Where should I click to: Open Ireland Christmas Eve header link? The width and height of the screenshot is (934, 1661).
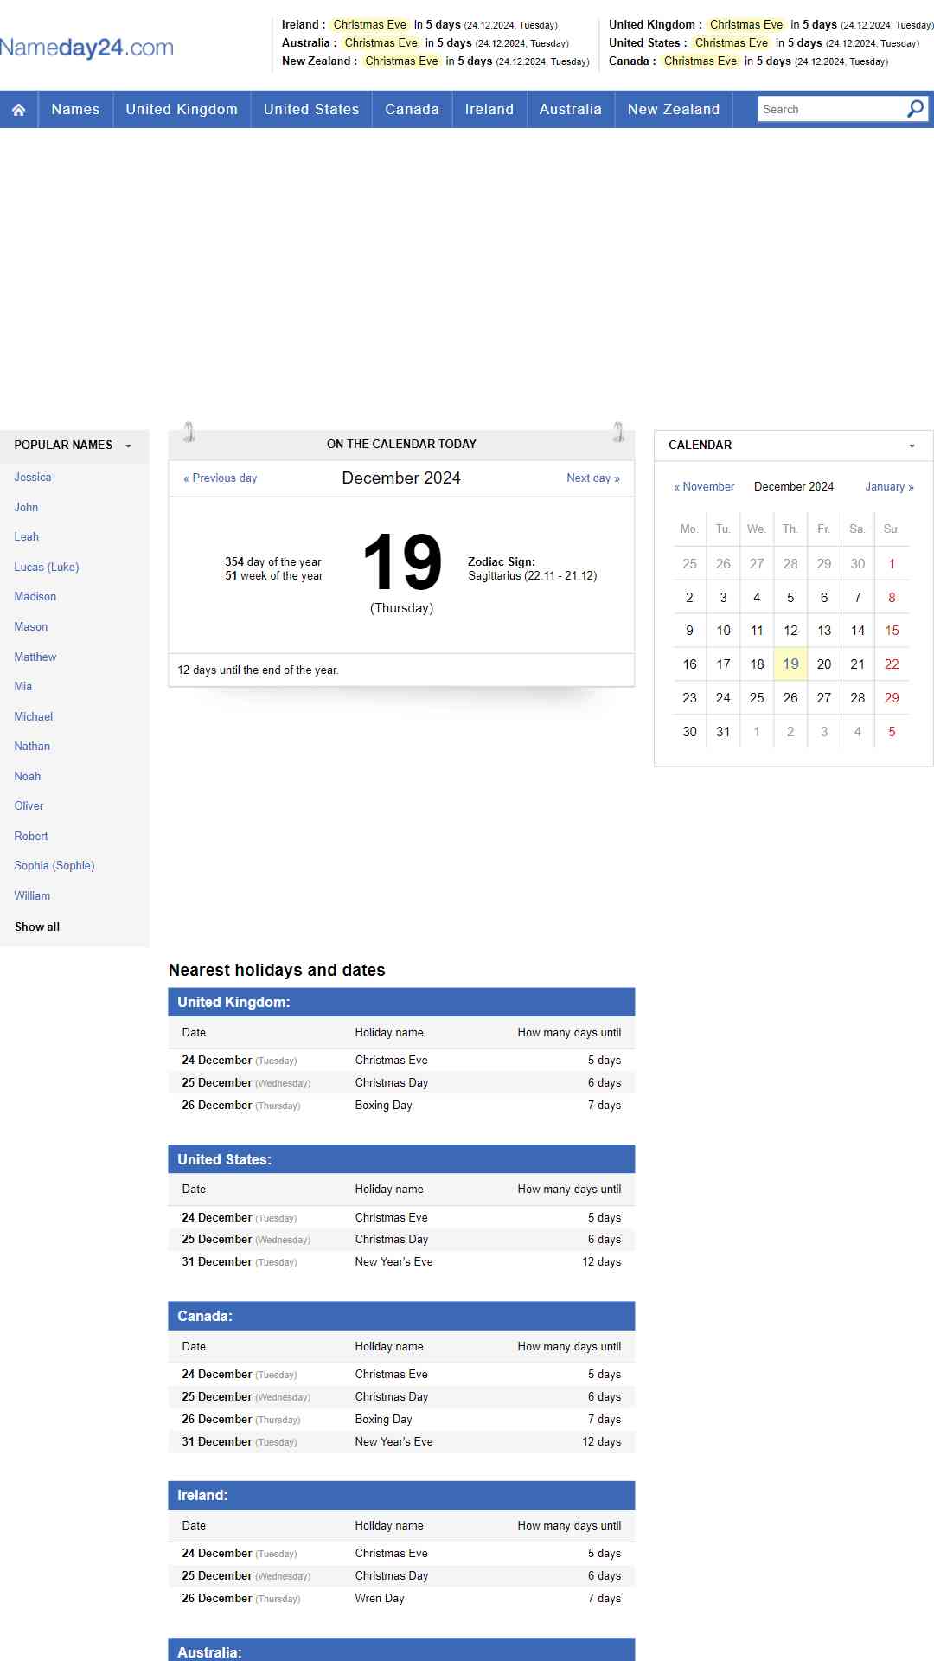[x=370, y=25]
